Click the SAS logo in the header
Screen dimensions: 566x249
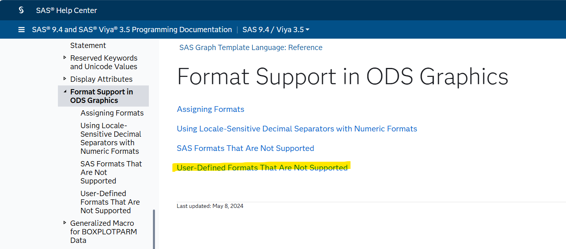[x=21, y=10]
